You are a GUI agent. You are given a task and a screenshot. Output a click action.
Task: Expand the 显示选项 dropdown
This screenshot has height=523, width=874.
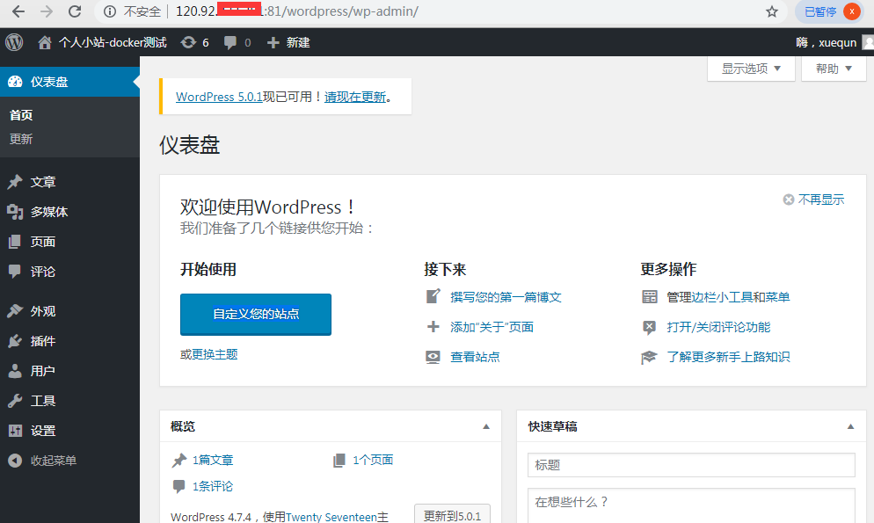click(751, 69)
